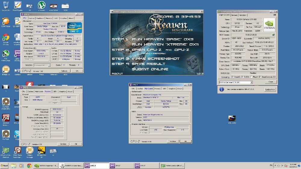Image resolution: width=301 pixels, height=169 pixels.
Task: Click the processor Name field in CPU-Z
Action: click(50, 23)
